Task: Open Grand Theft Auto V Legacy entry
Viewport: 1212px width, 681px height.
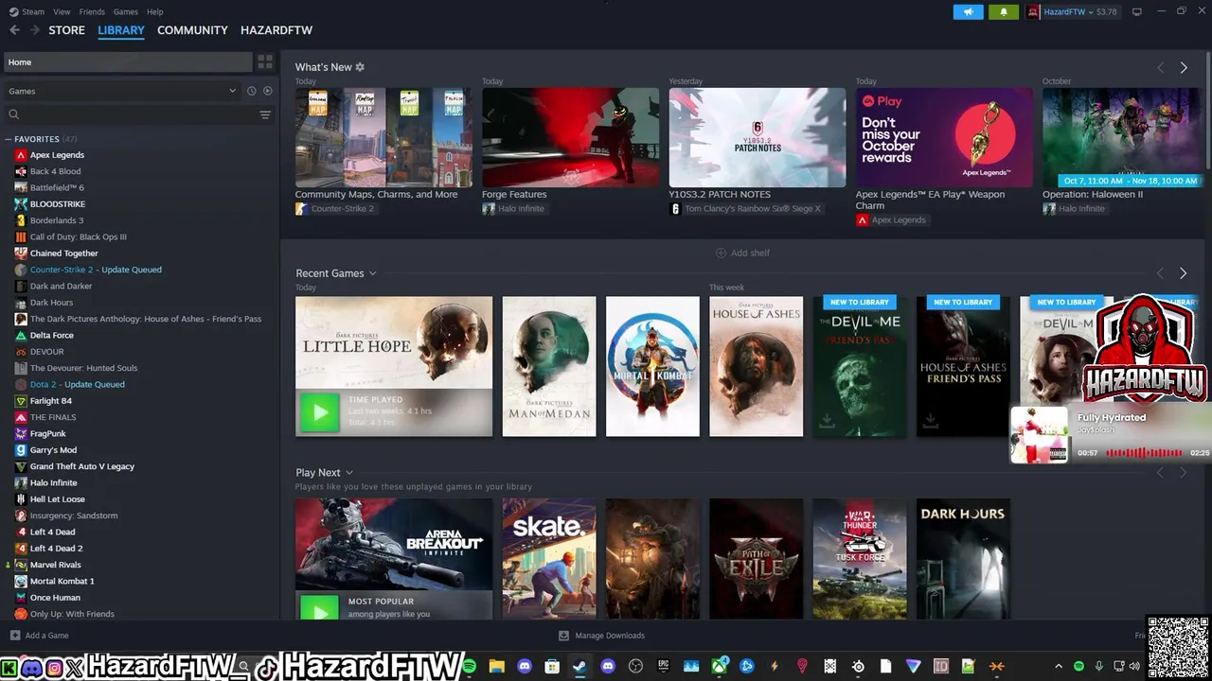Action: [82, 466]
